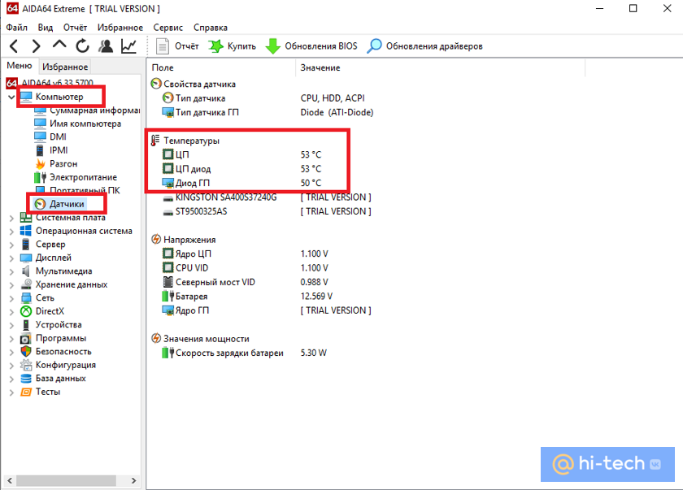The image size is (683, 490).
Task: Click the user silhouette toolbar icon
Action: [106, 46]
